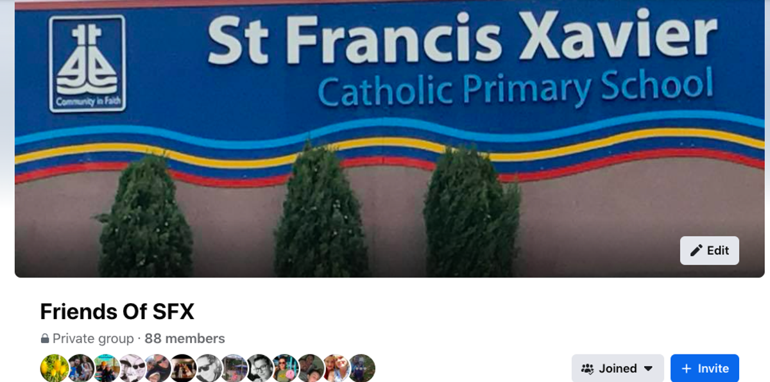770x382 pixels.
Task: Click the pencil icon on Edit cover button
Action: point(696,251)
